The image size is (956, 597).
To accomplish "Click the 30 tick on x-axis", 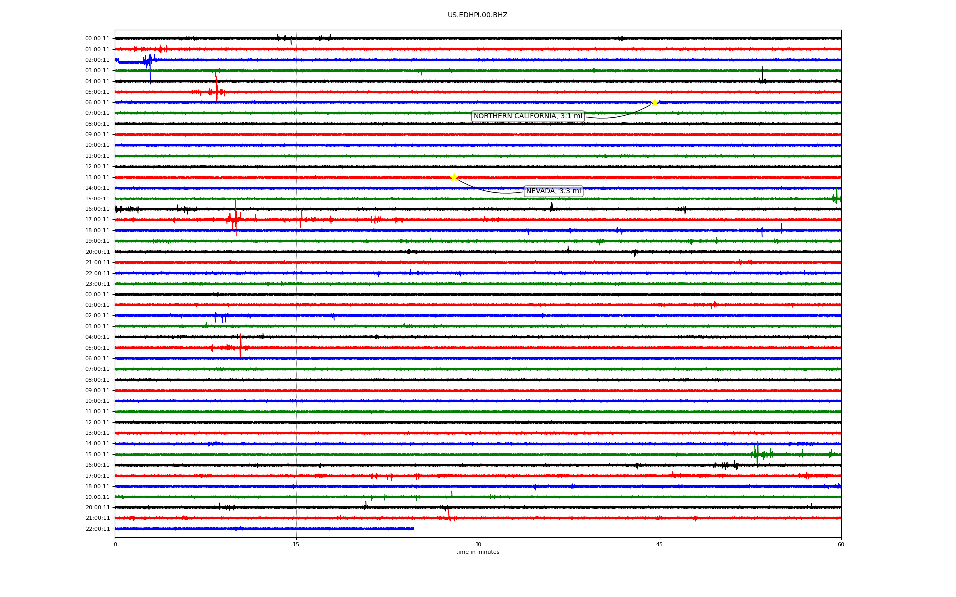I will pyautogui.click(x=478, y=544).
